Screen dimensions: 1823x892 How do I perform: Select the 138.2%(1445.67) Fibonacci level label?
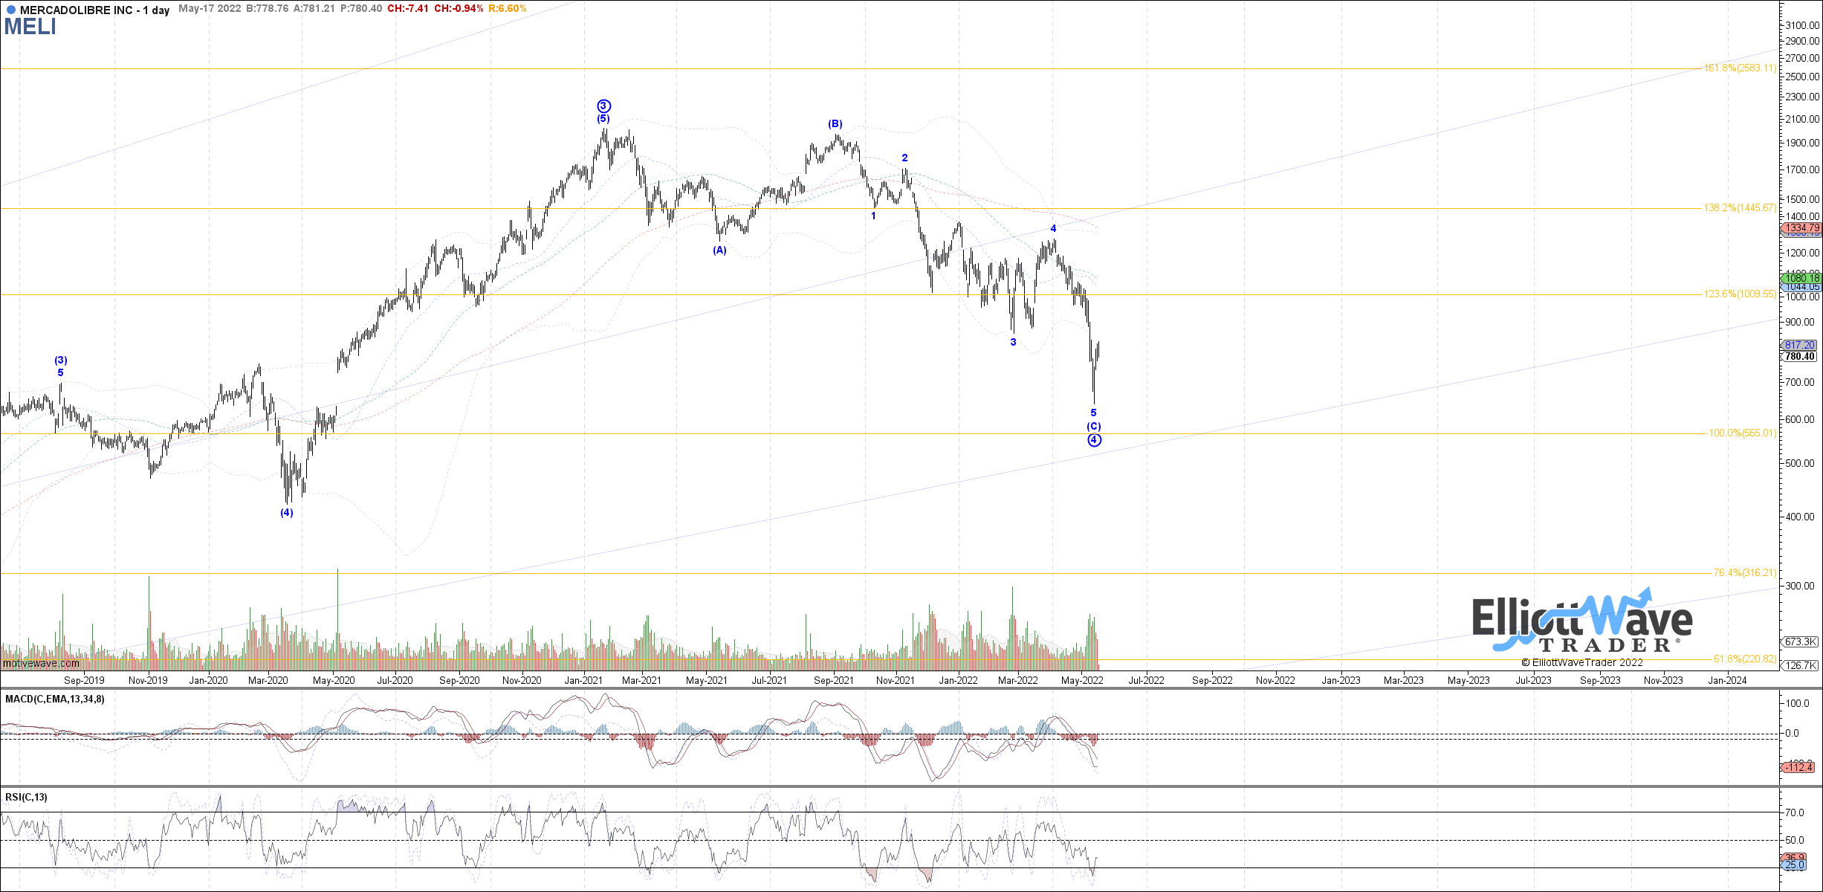(x=1740, y=208)
